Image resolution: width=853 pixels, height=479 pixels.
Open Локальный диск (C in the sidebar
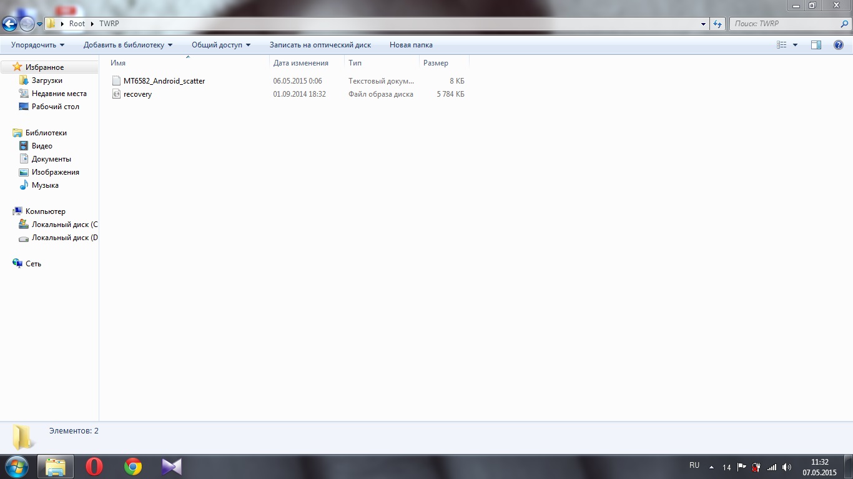click(x=65, y=225)
